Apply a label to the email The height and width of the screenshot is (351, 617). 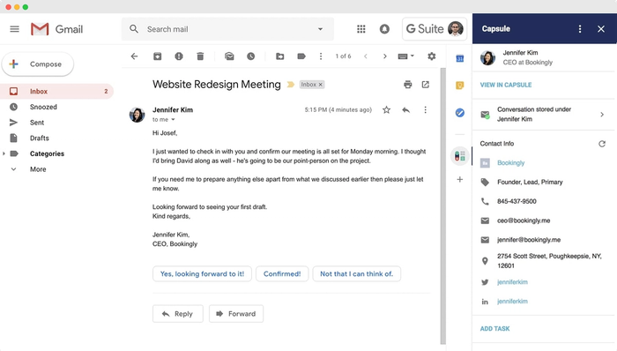click(x=301, y=56)
